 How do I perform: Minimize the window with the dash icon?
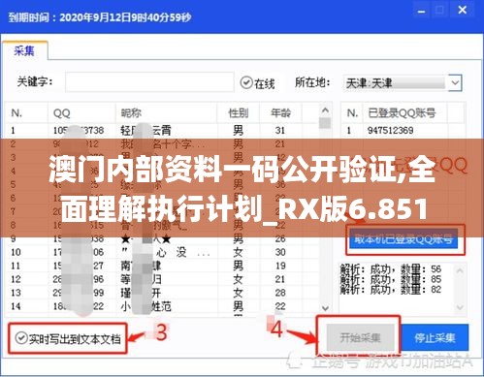pos(421,12)
